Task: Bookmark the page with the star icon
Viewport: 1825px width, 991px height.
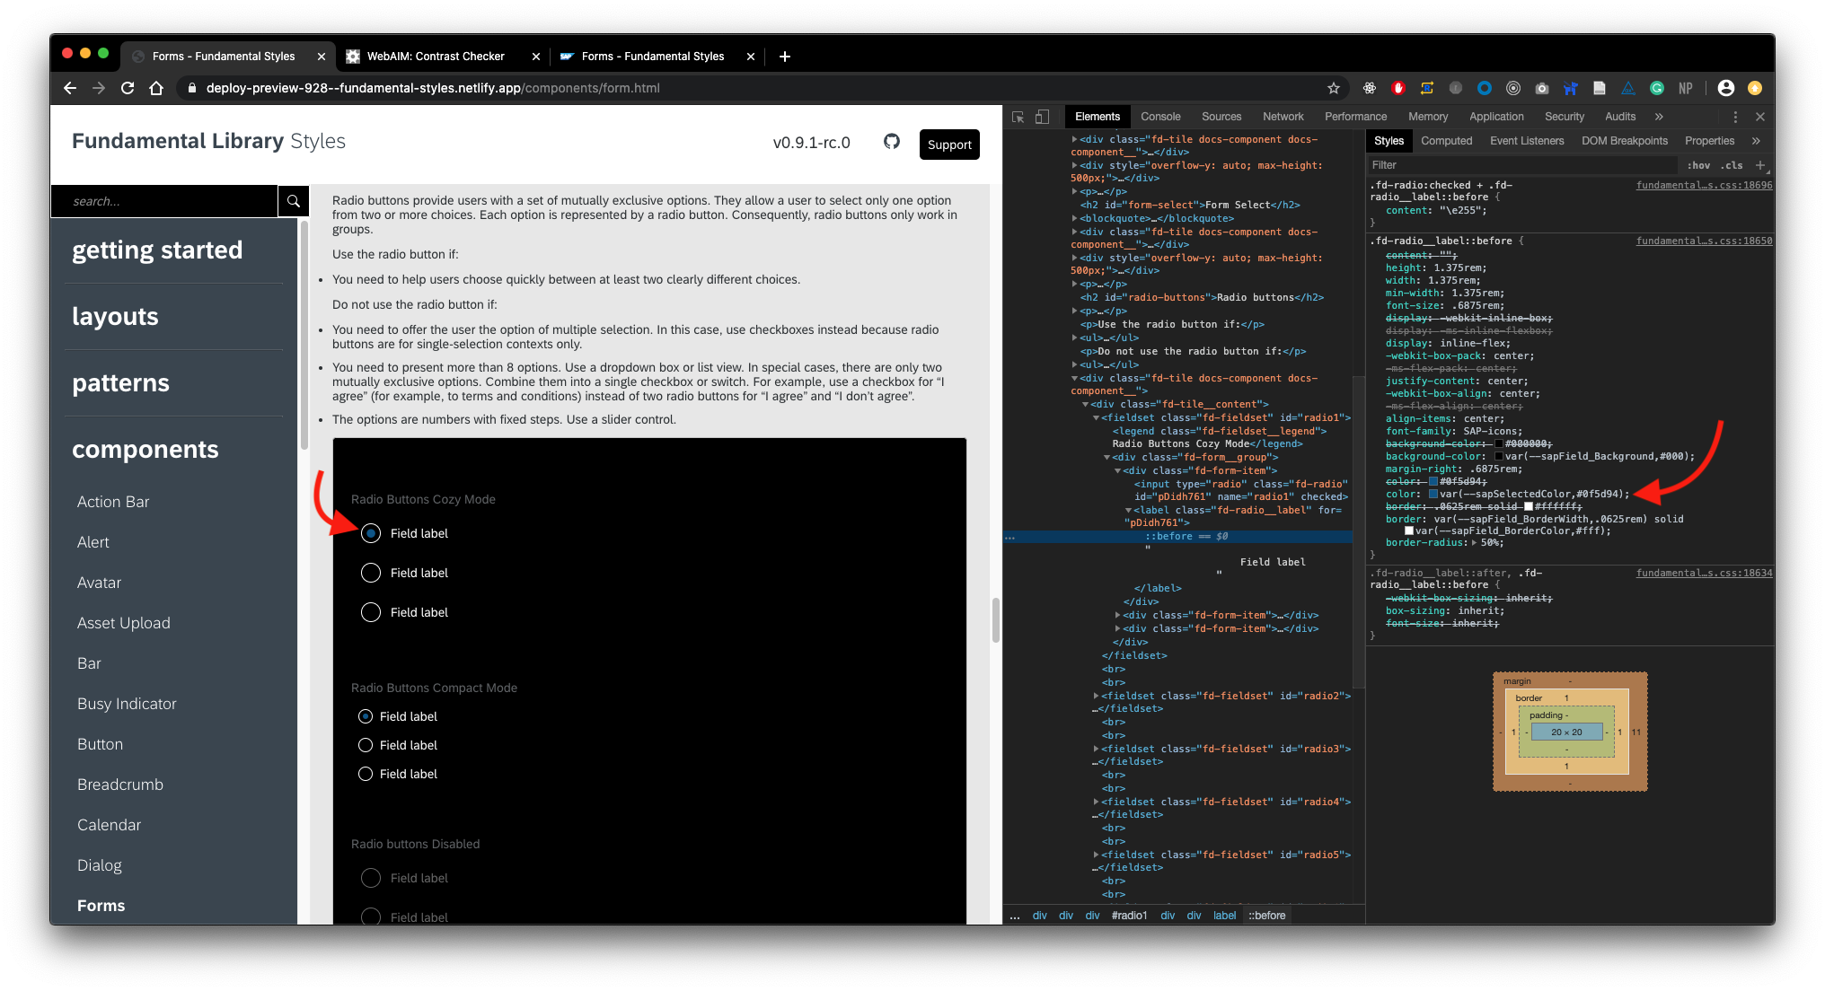Action: tap(1335, 88)
